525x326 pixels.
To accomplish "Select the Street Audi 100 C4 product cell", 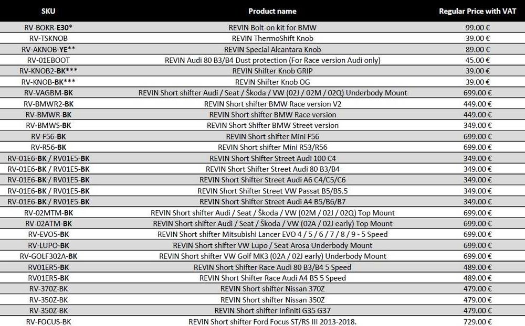I will click(272, 158).
